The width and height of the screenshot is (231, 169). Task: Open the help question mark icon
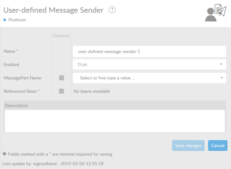pyautogui.click(x=112, y=10)
